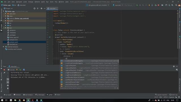
Task: Hide the Project panel with minus icon
Action: (x=45, y=8)
